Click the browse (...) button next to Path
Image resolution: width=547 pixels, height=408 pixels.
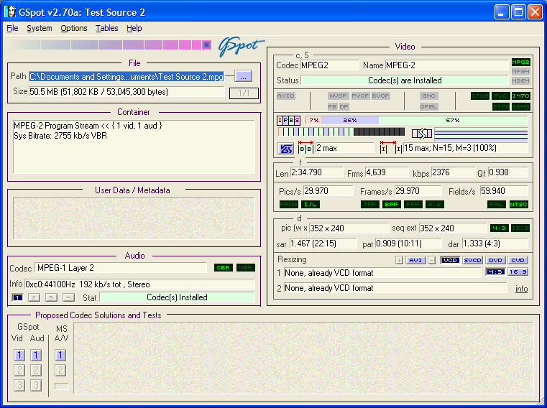coord(243,76)
